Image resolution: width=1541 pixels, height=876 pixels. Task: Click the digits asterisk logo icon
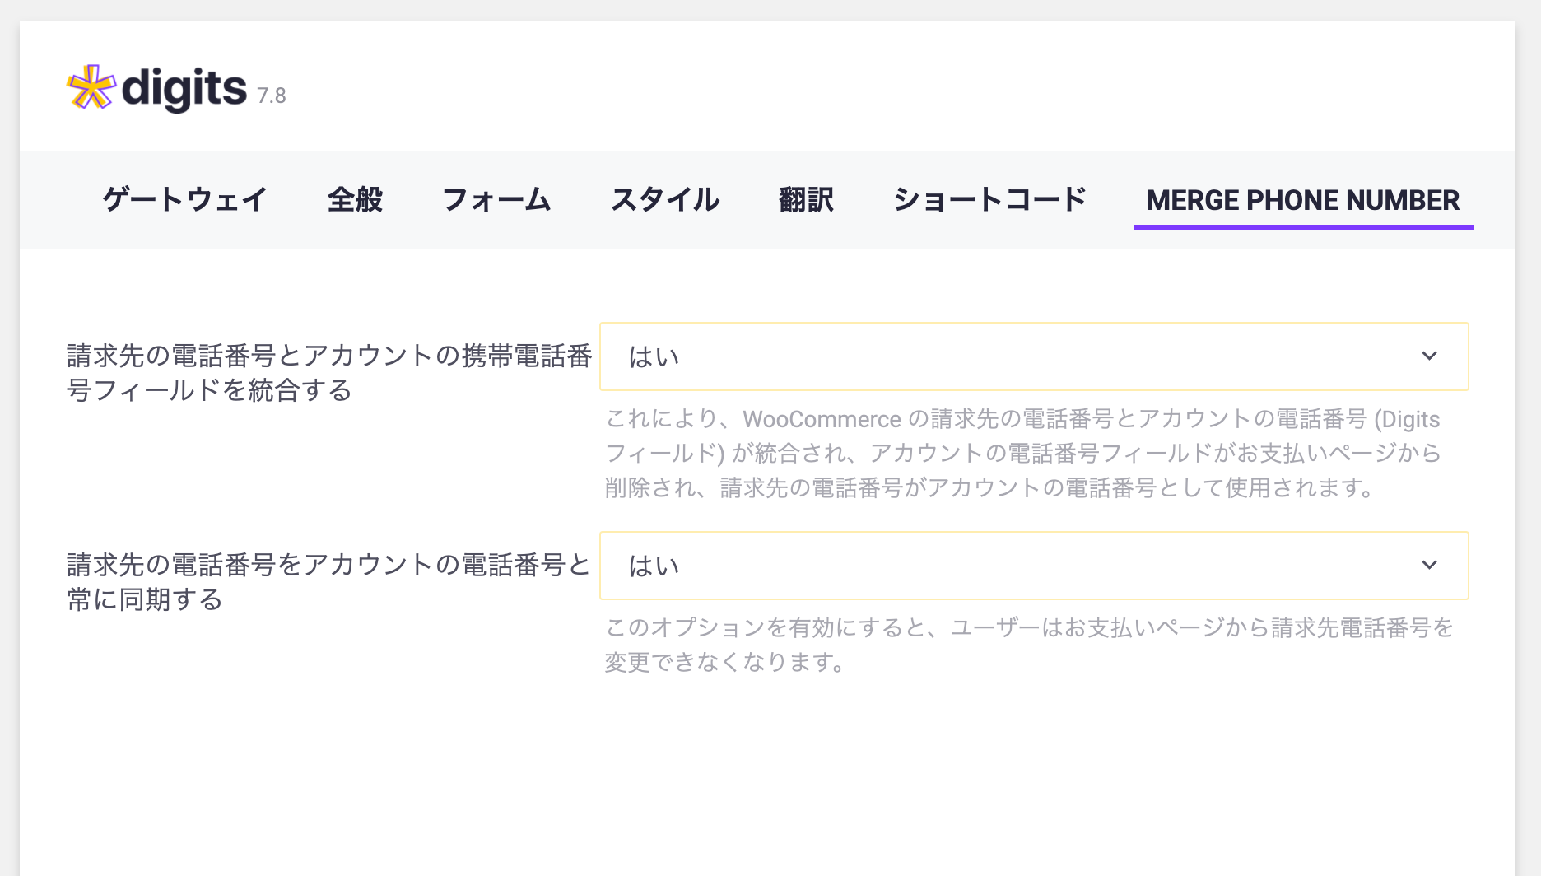tap(91, 87)
